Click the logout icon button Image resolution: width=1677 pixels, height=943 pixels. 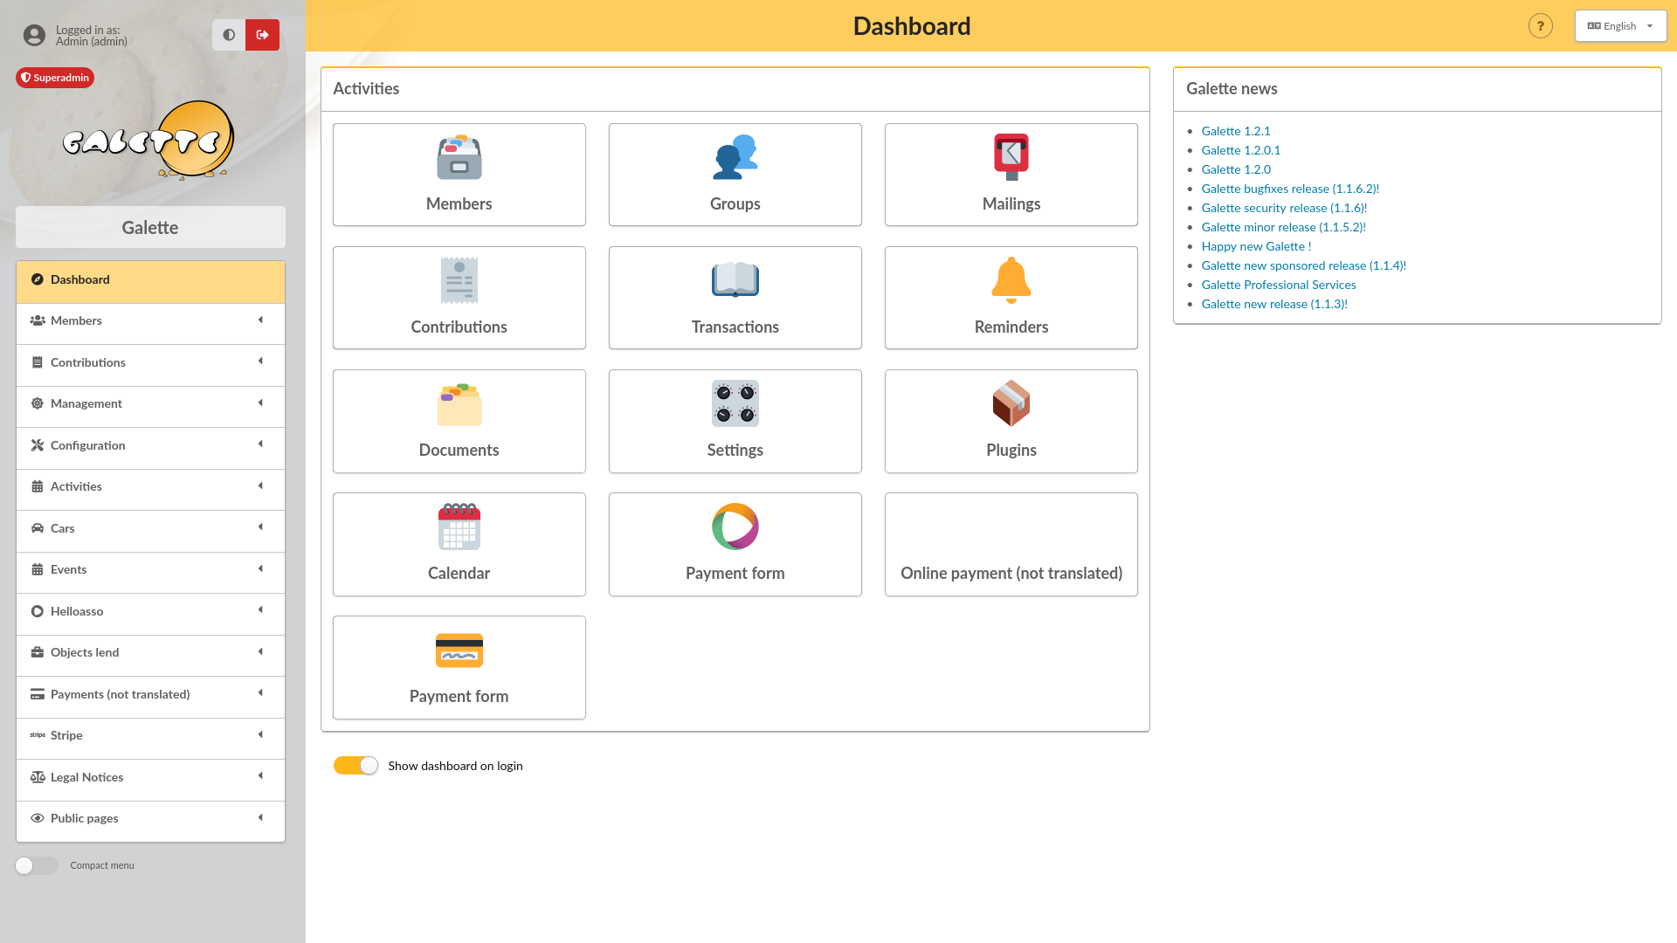(x=262, y=35)
